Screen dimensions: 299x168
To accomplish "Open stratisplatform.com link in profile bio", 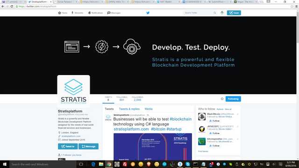I will click(x=71, y=136).
